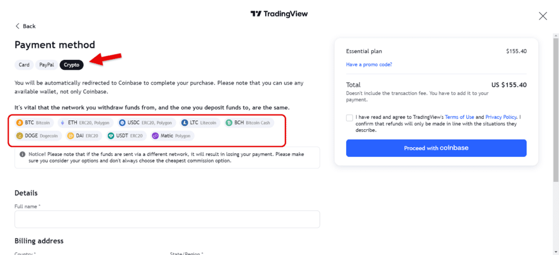Image resolution: width=559 pixels, height=255 pixels.
Task: Open the Privacy Policy link
Action: 501,117
